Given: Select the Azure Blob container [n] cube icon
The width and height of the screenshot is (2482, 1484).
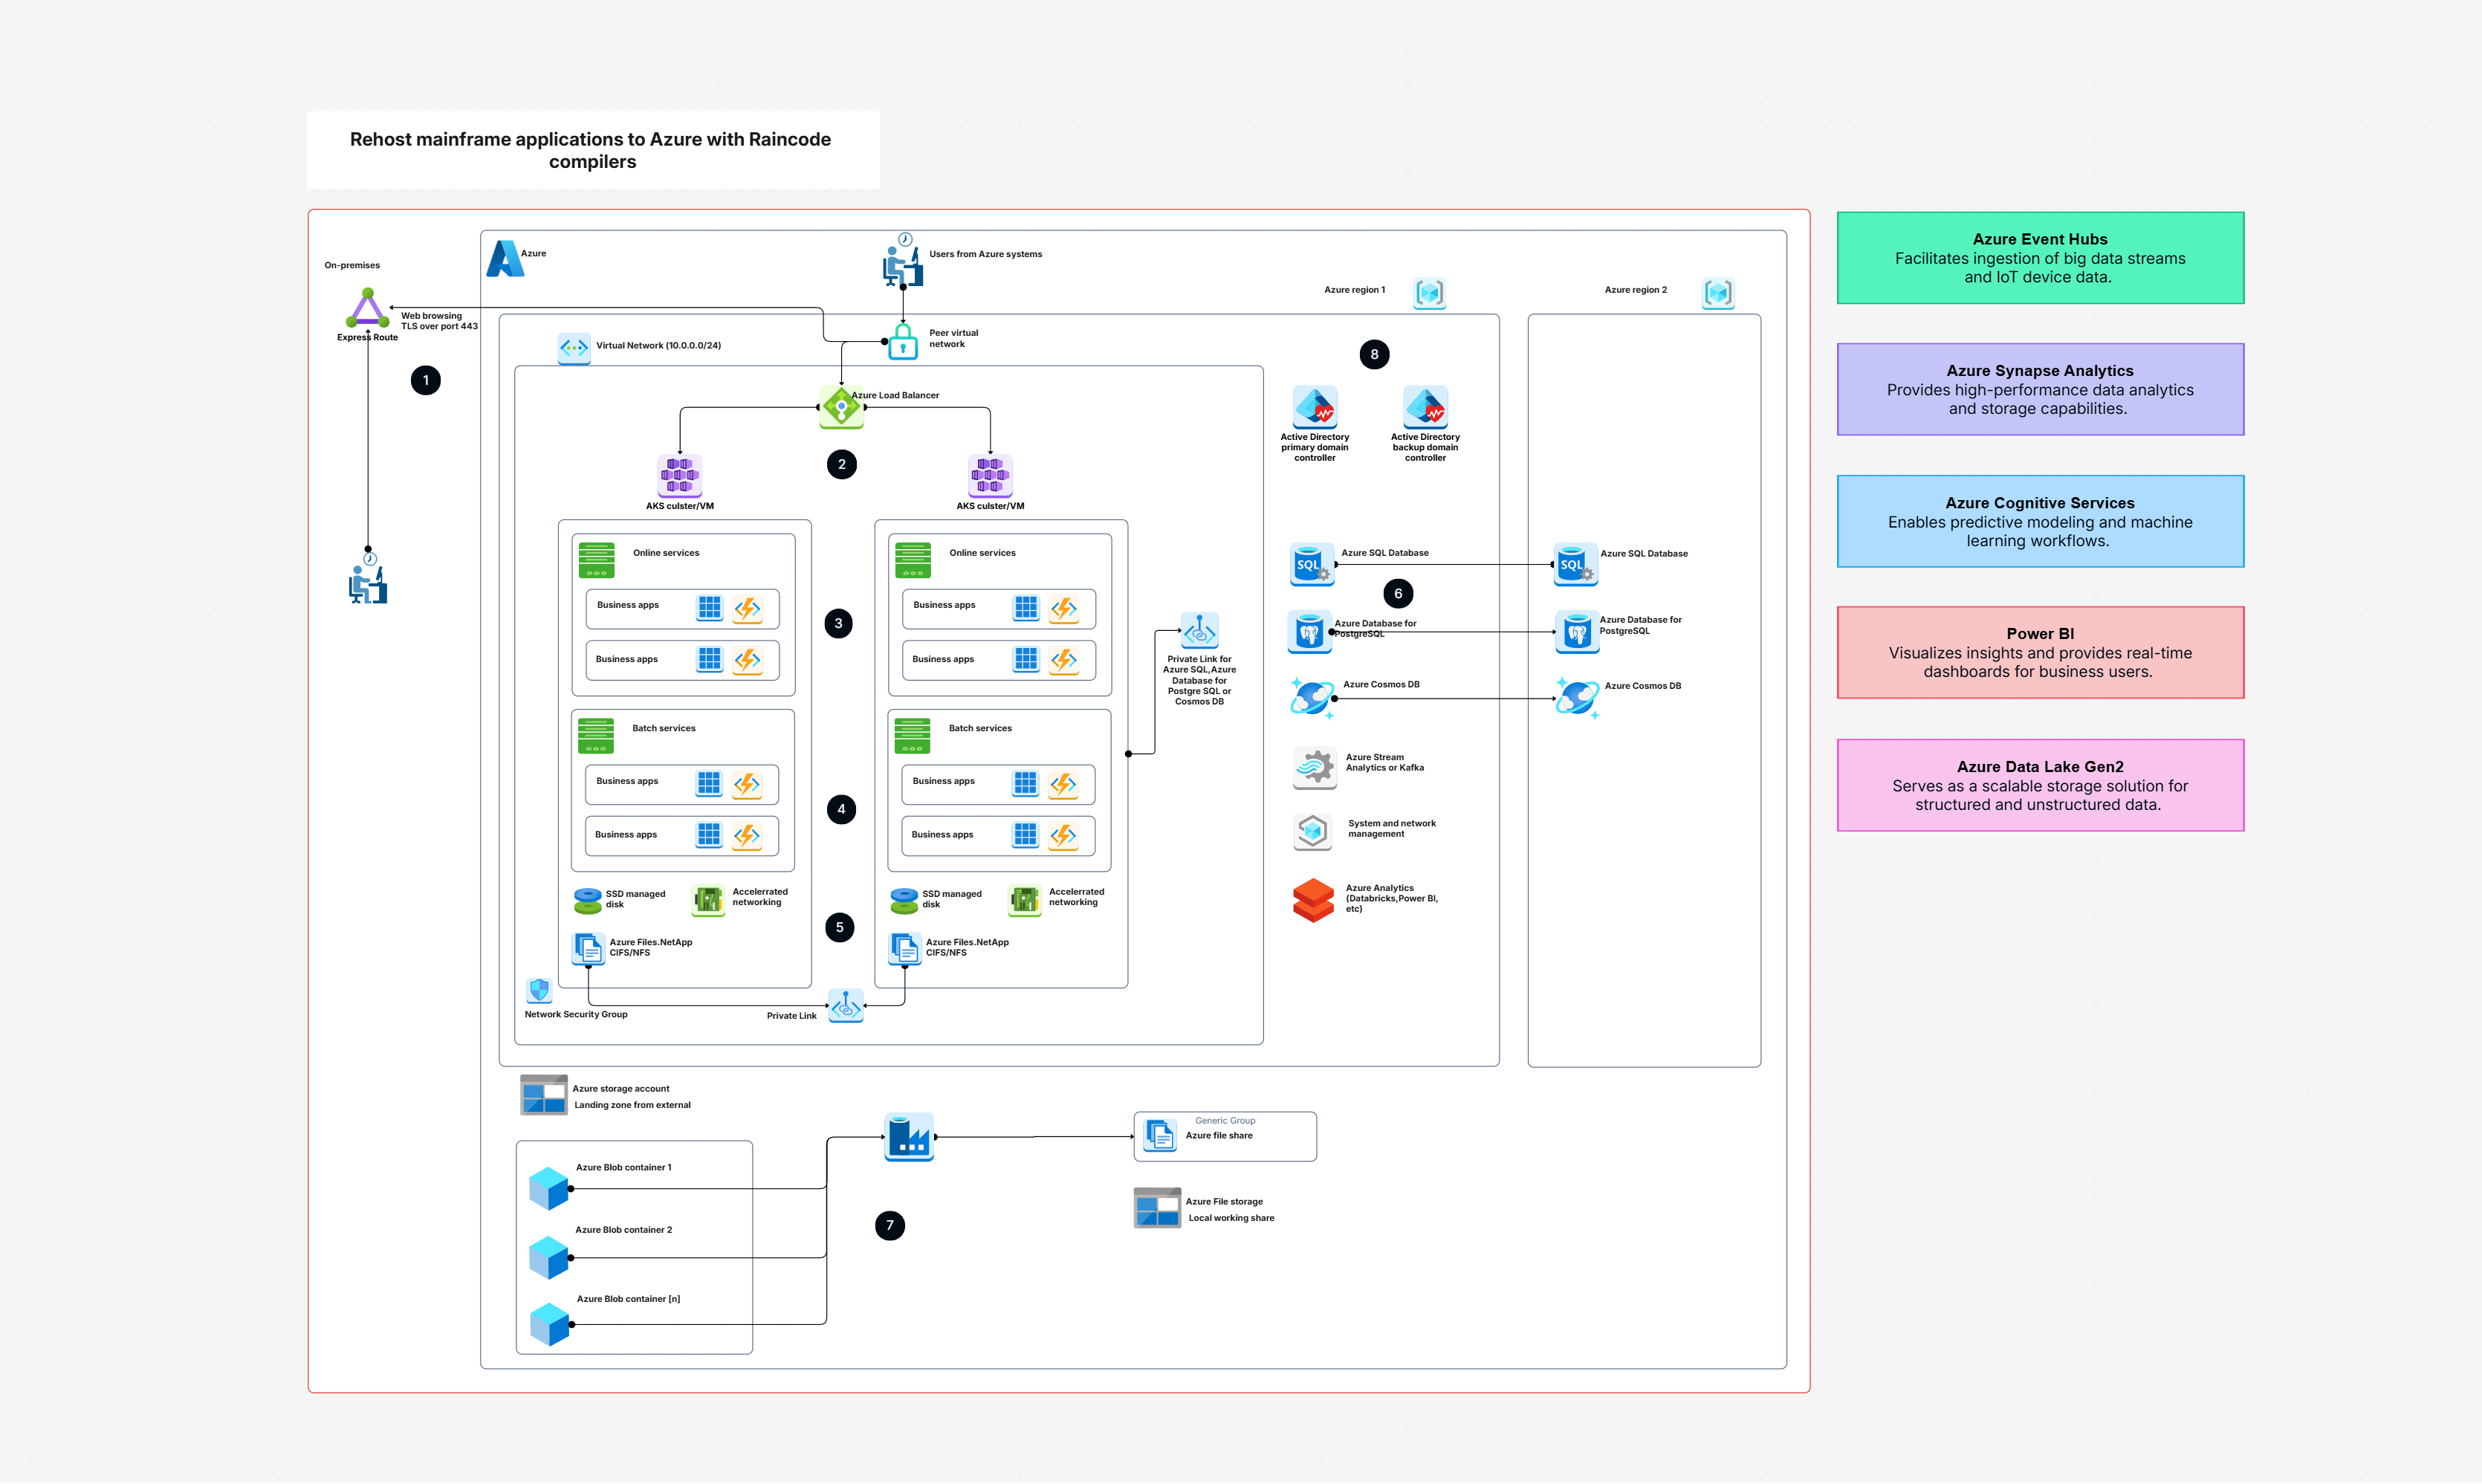Looking at the screenshot, I should click(x=549, y=1324).
